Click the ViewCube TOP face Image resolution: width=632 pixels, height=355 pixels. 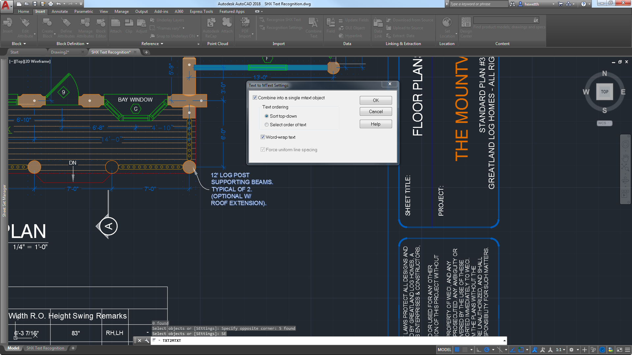(x=604, y=92)
